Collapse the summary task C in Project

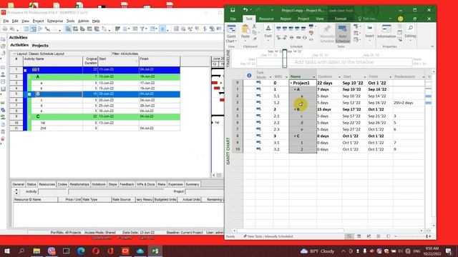click(x=295, y=136)
